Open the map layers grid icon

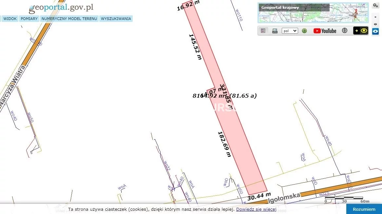coord(263,31)
